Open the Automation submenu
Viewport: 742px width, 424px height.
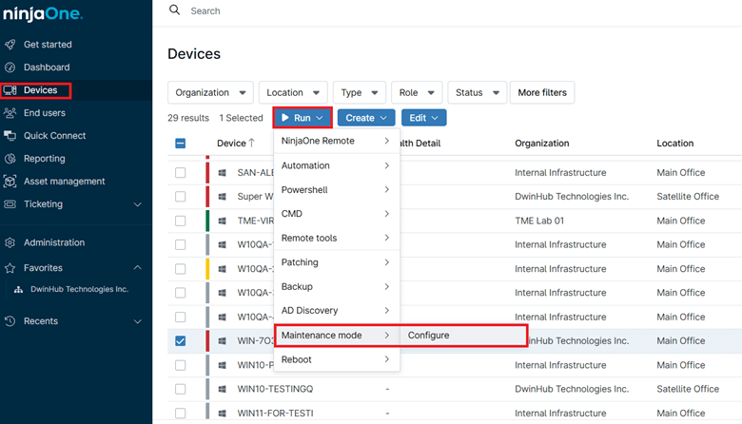(x=337, y=165)
